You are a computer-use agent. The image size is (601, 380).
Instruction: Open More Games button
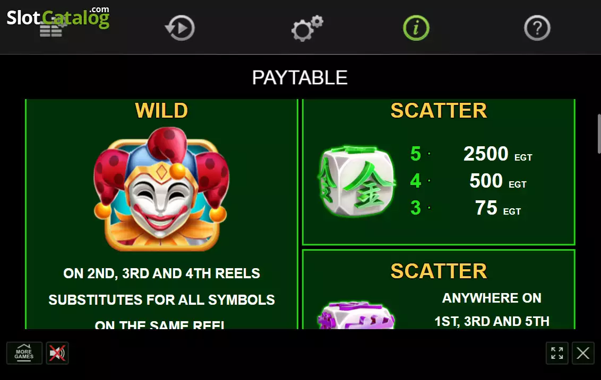(24, 353)
